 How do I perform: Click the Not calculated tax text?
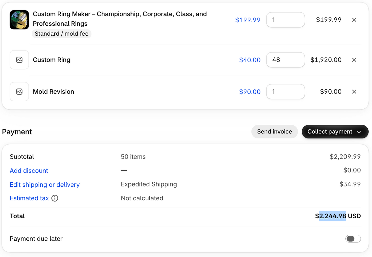tap(142, 198)
